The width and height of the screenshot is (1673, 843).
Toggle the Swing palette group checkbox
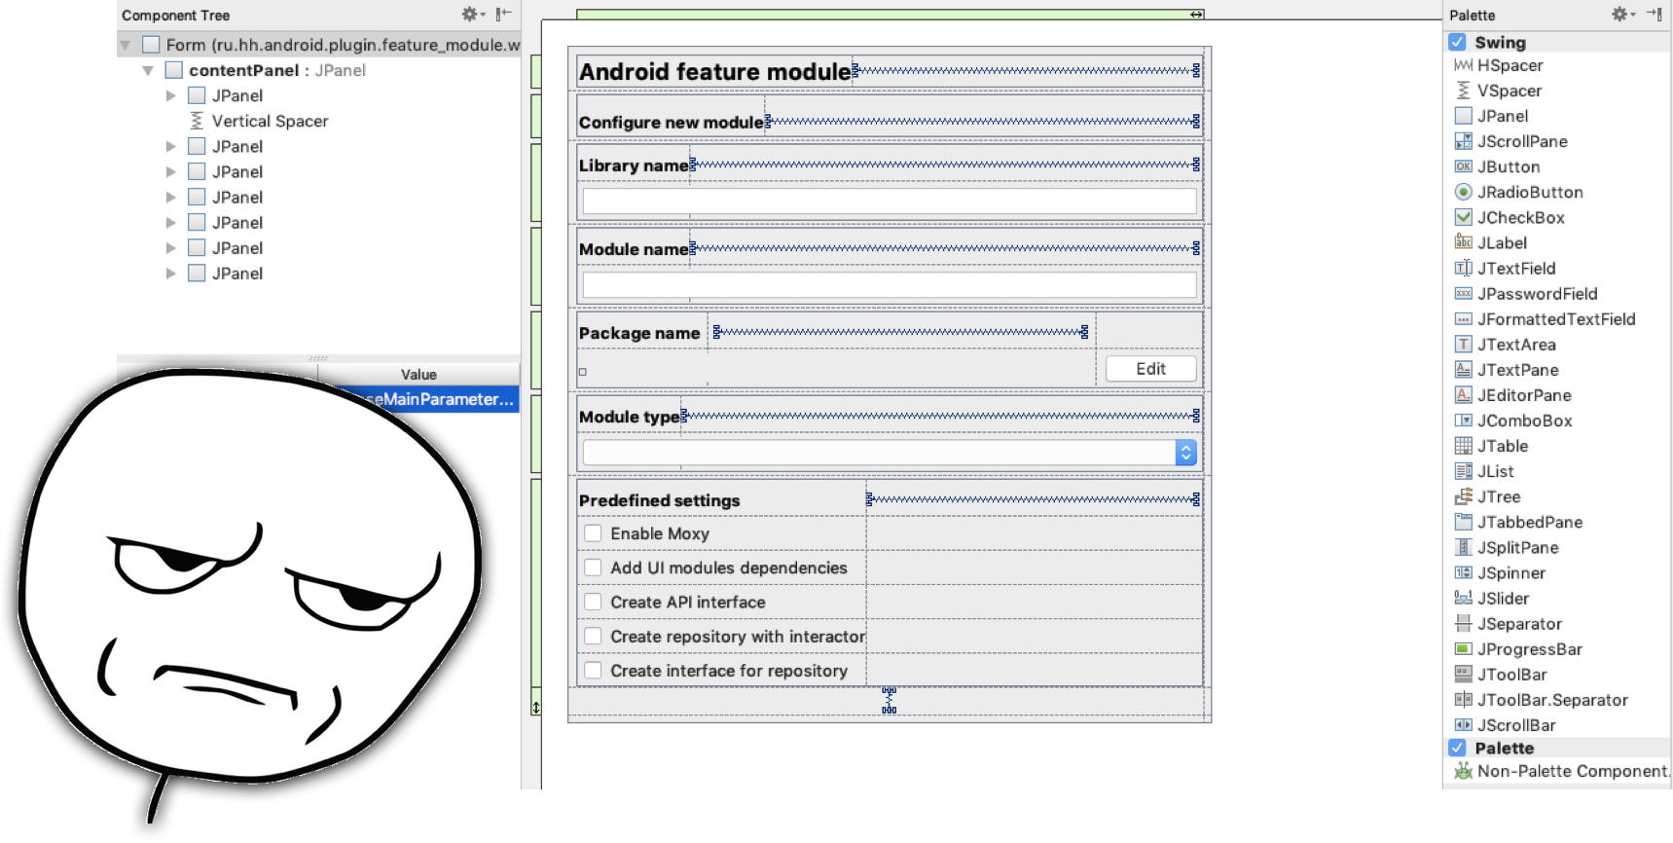click(1457, 42)
